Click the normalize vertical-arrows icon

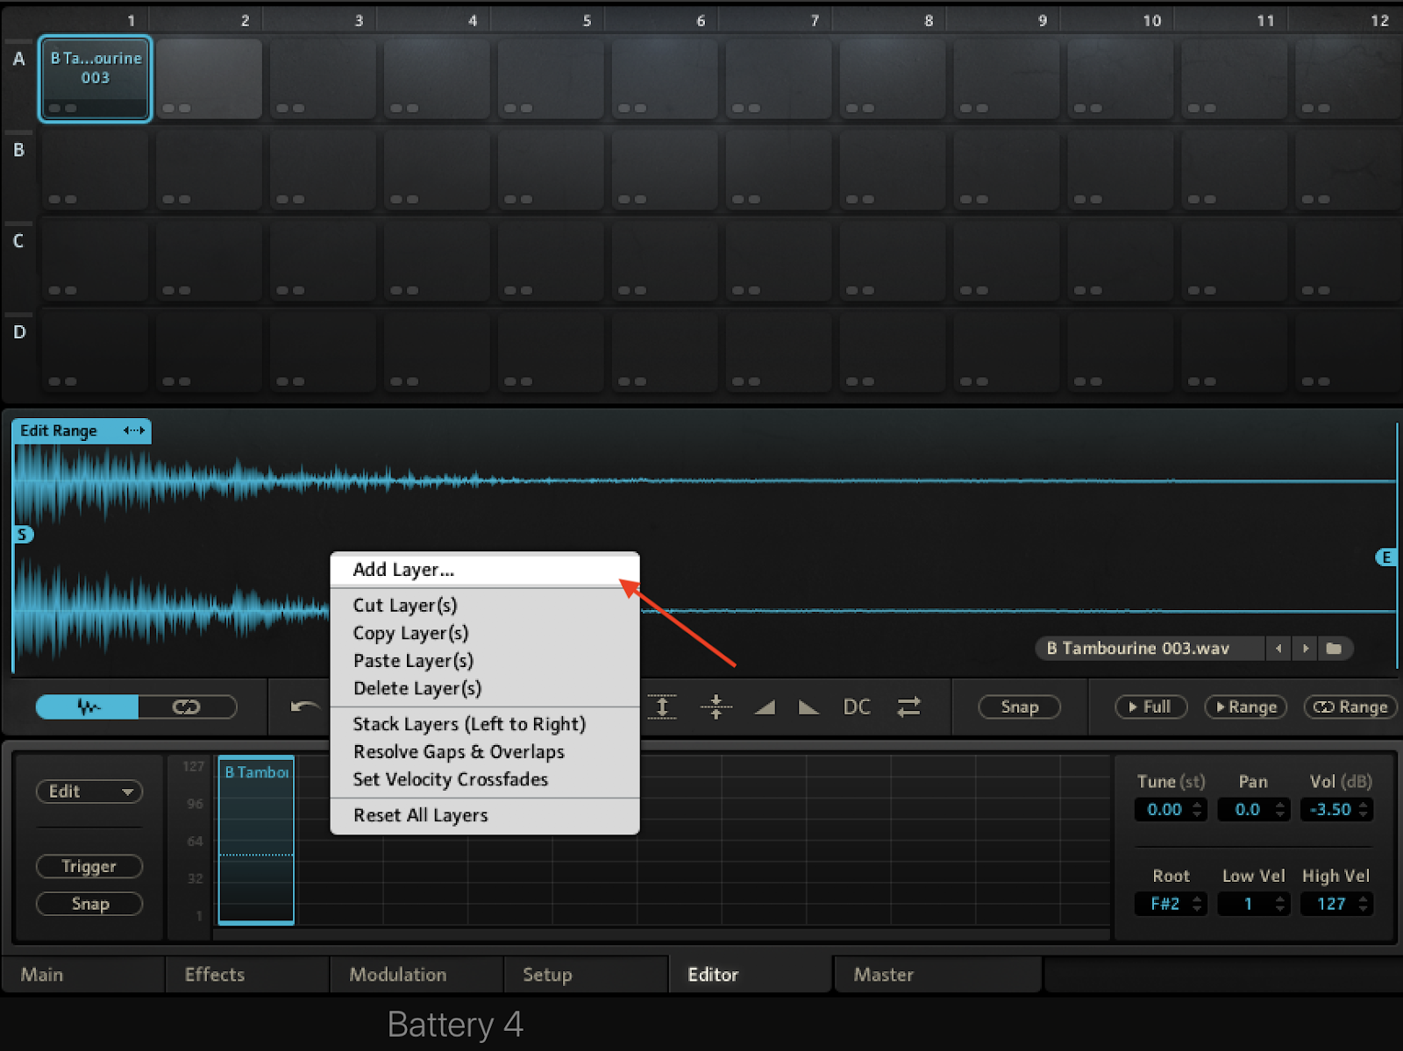pos(662,707)
